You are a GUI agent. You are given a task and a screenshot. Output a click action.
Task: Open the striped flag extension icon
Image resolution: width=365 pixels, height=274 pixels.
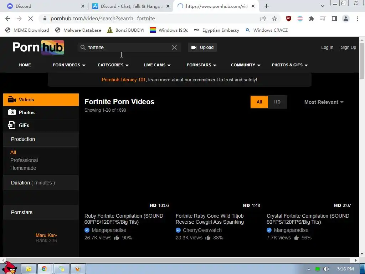tap(300, 19)
